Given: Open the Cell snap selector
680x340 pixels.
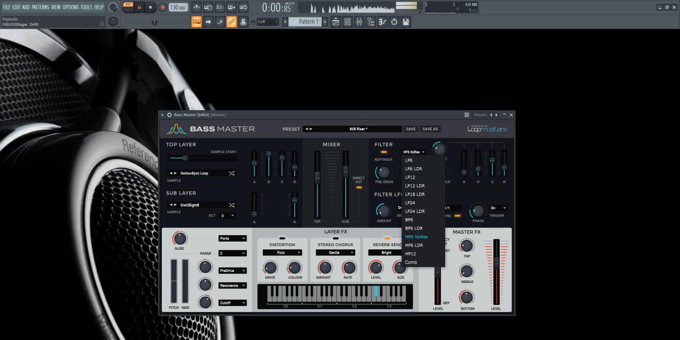Looking at the screenshot, I should tap(268, 22).
